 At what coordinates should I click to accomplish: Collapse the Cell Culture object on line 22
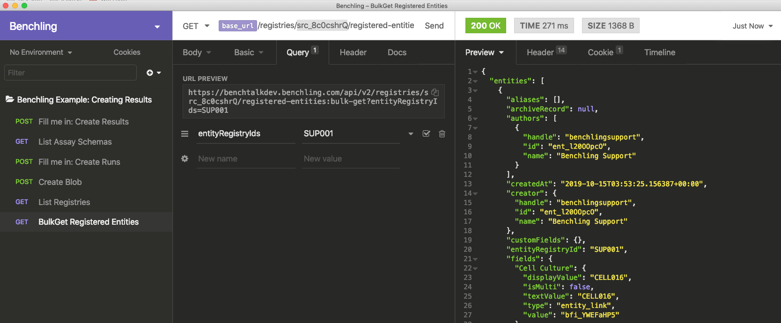pos(475,268)
